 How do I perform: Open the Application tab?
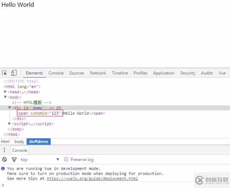point(164,73)
